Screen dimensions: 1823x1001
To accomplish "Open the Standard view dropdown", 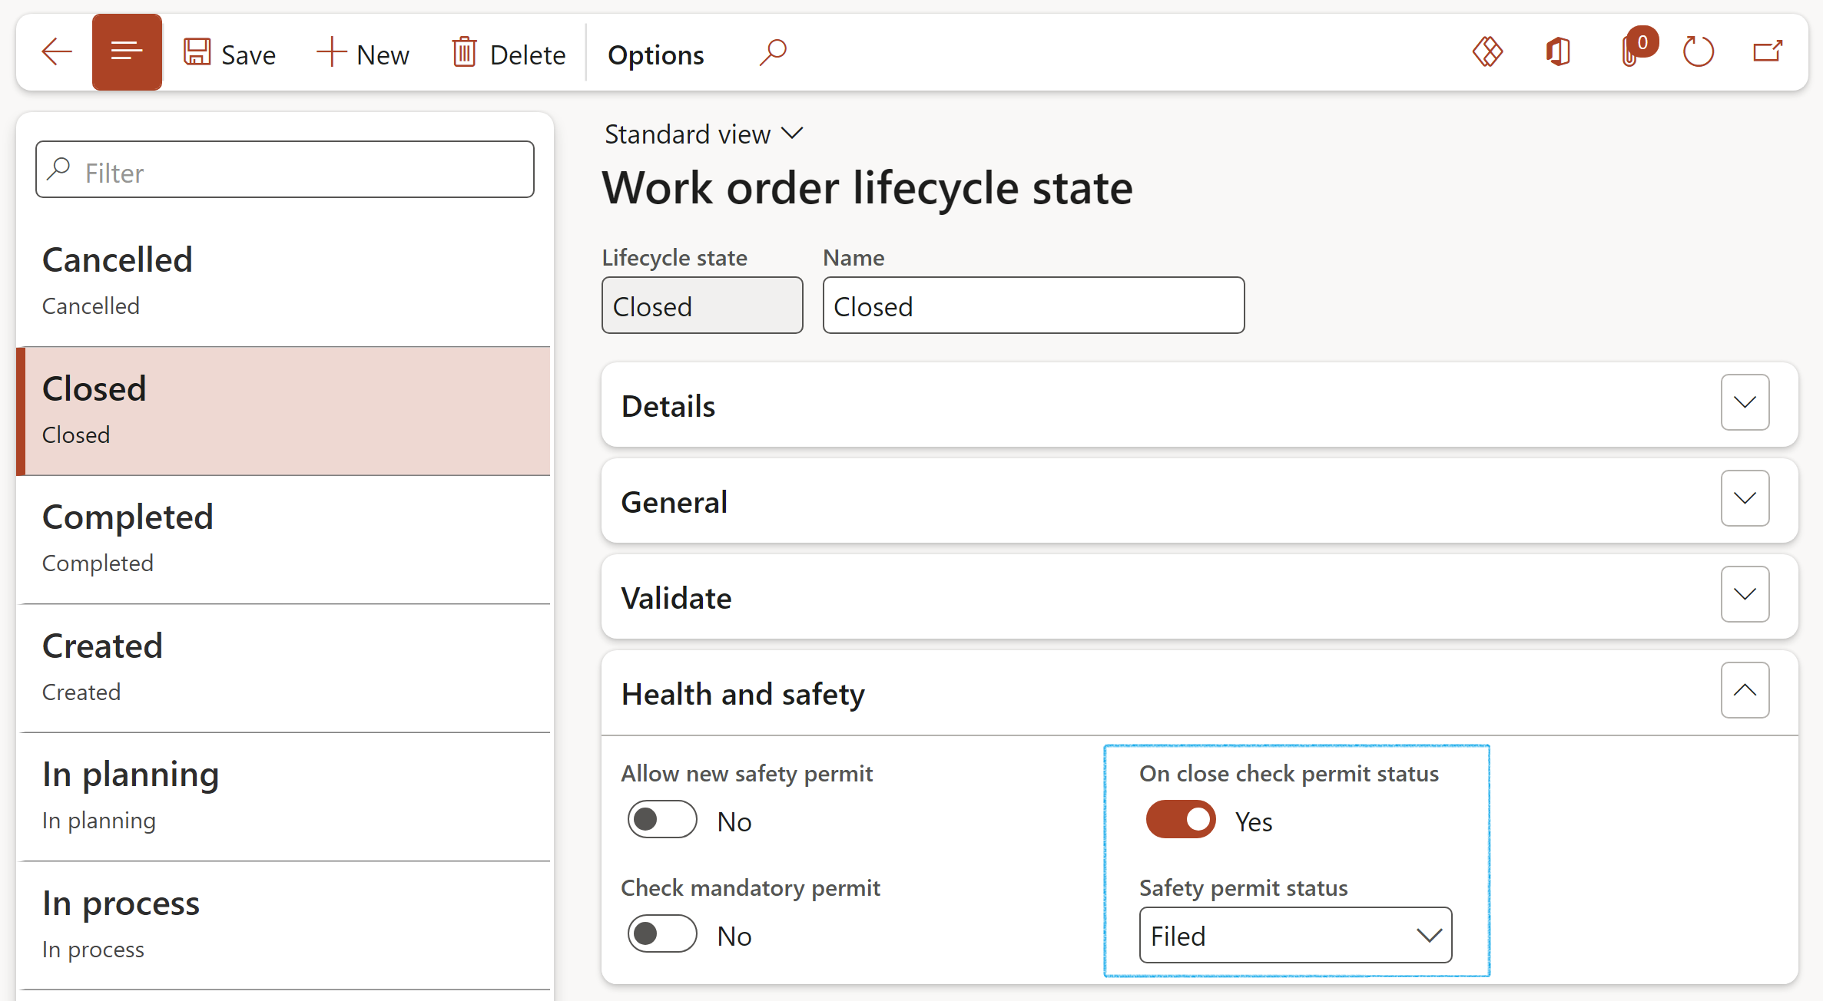I will point(703,134).
